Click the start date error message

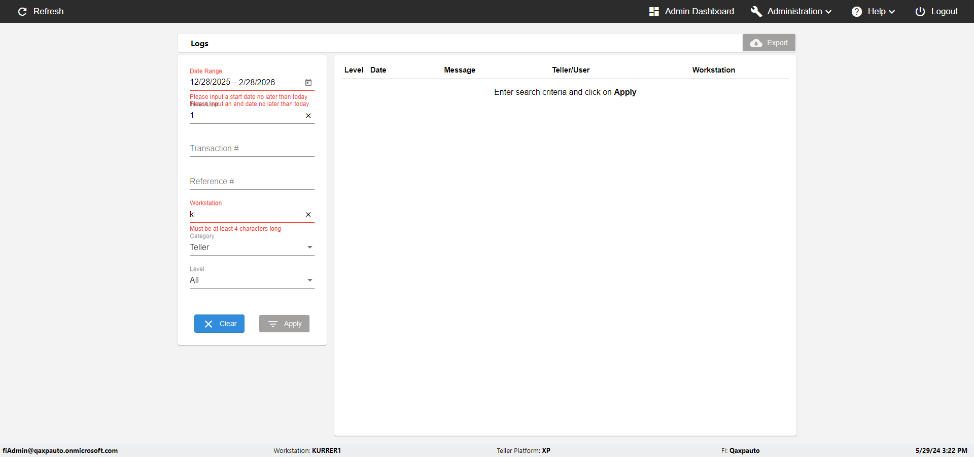[249, 97]
